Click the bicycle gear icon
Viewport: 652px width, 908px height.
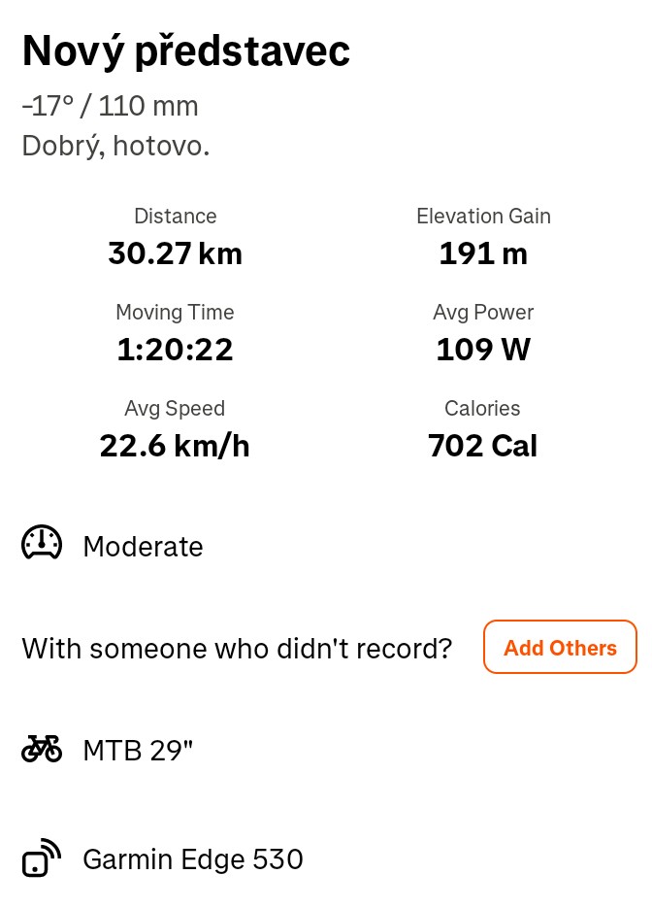coord(42,749)
